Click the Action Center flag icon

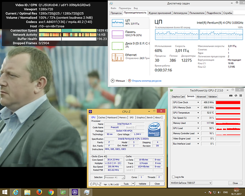(210, 192)
